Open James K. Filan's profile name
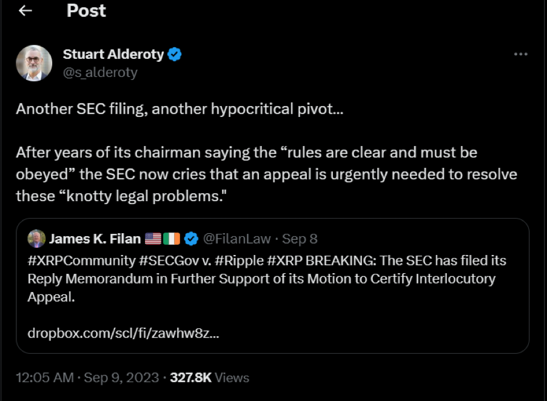547x401 pixels. [95, 239]
